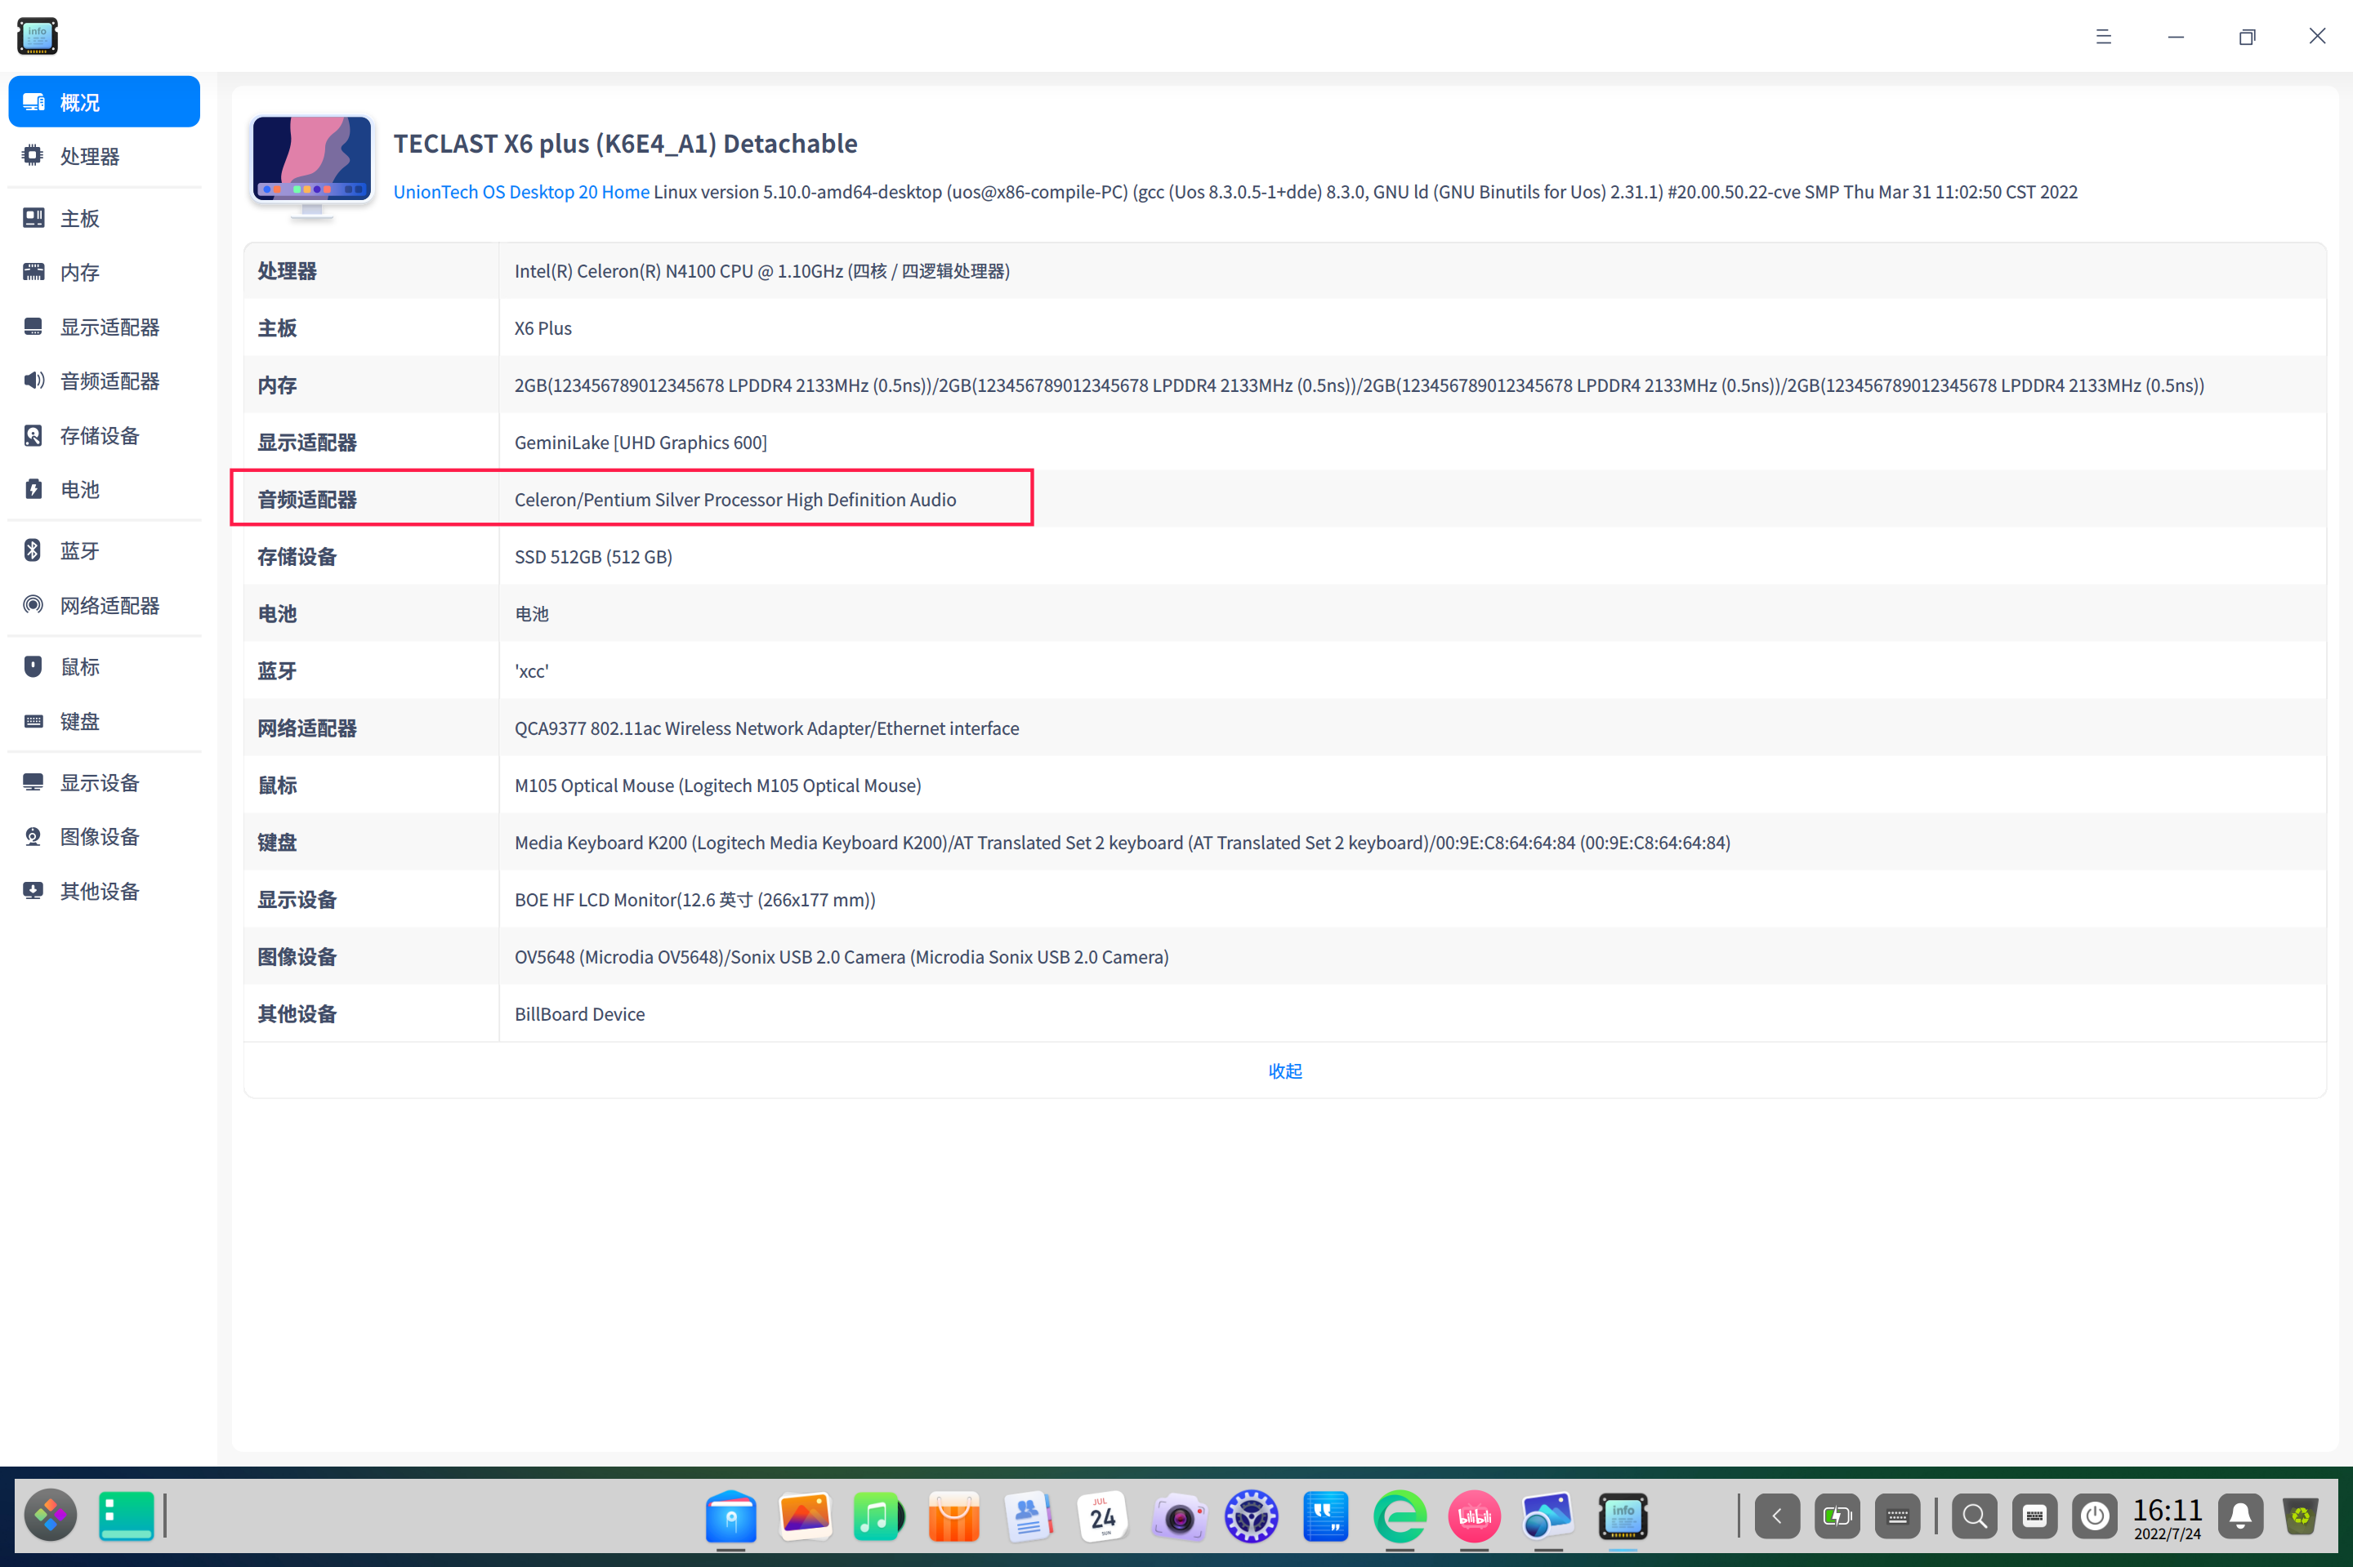Select 主板 (motherboard) in the sidebar
The width and height of the screenshot is (2353, 1567).
click(79, 218)
